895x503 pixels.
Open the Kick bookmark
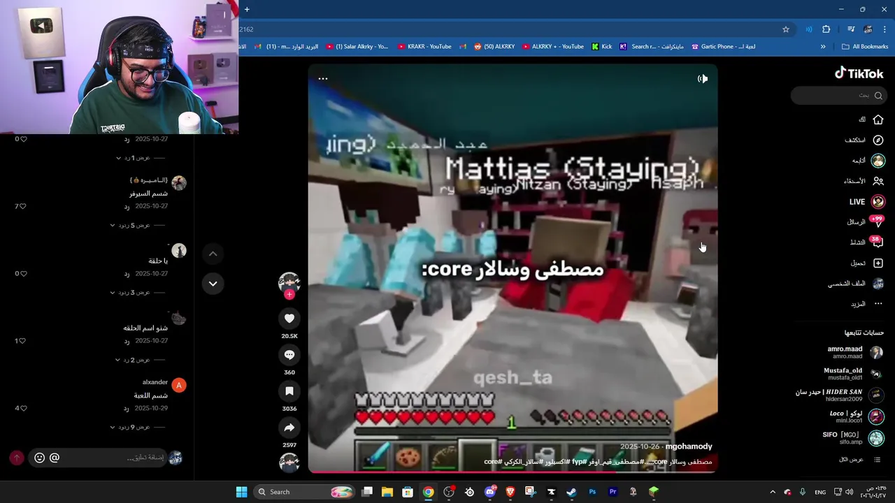point(602,47)
